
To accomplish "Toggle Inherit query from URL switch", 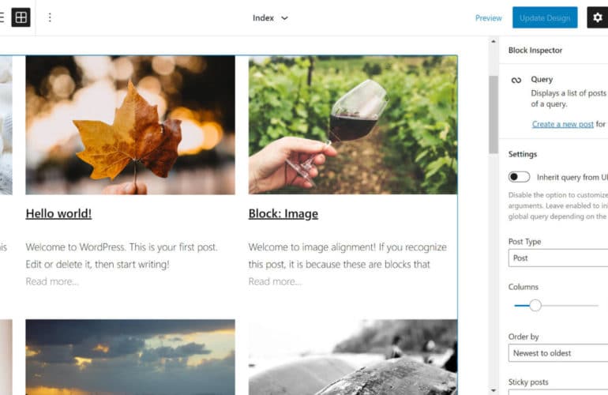I will 519,177.
